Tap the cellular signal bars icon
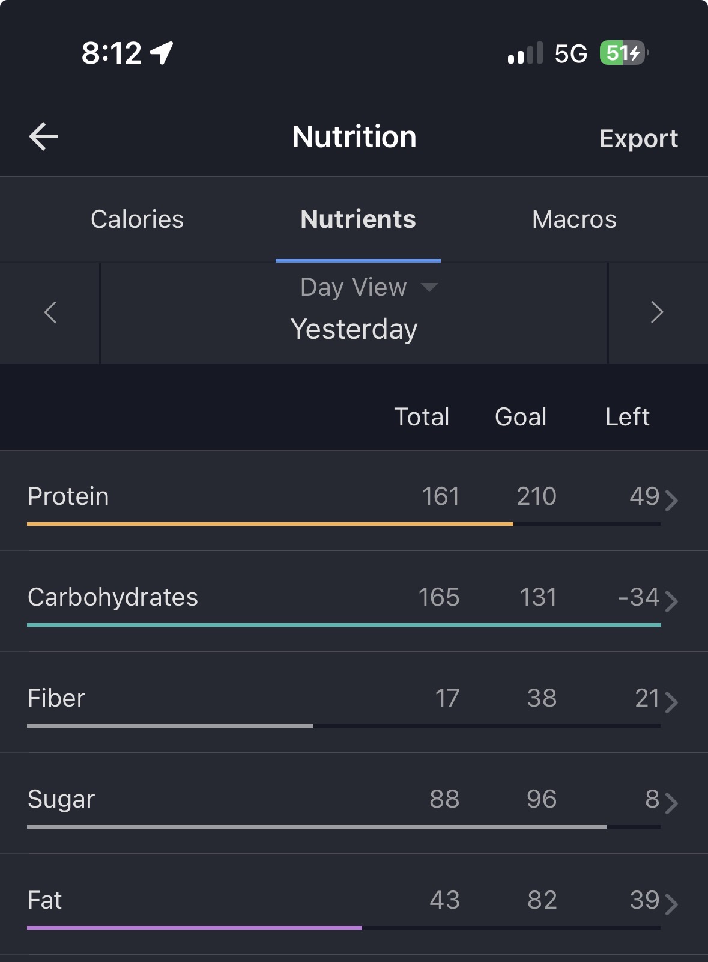This screenshot has height=962, width=708. (525, 53)
